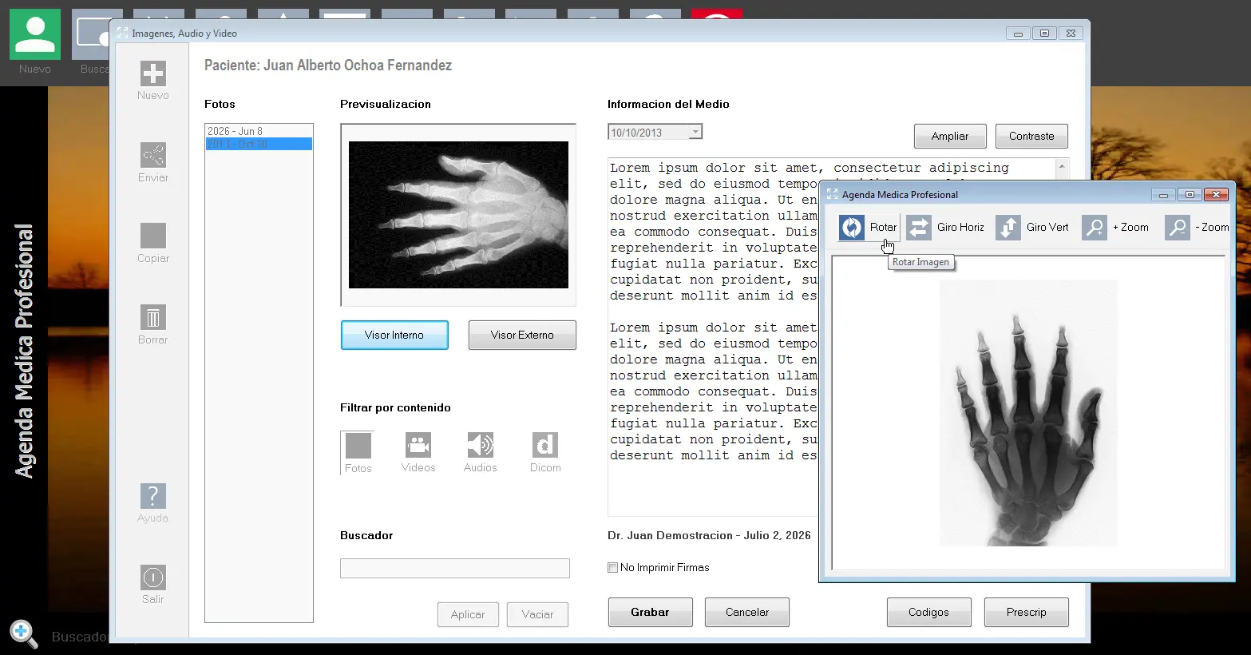The height and width of the screenshot is (655, 1251).
Task: Open the 10/10/2013 date dropdown
Action: [695, 132]
